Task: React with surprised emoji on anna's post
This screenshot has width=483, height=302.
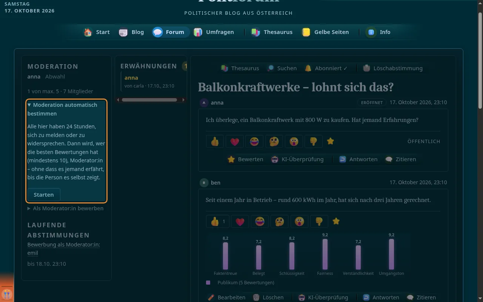Action: pyautogui.click(x=294, y=142)
